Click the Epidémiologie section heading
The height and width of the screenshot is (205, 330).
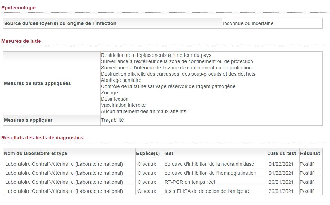pos(18,8)
